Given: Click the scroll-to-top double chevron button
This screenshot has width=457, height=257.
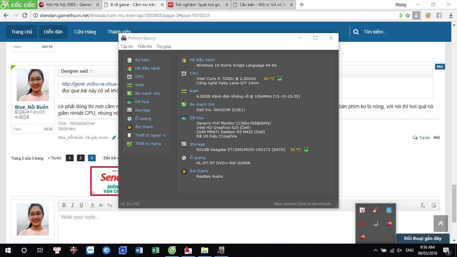Looking at the screenshot, I should 441,224.
